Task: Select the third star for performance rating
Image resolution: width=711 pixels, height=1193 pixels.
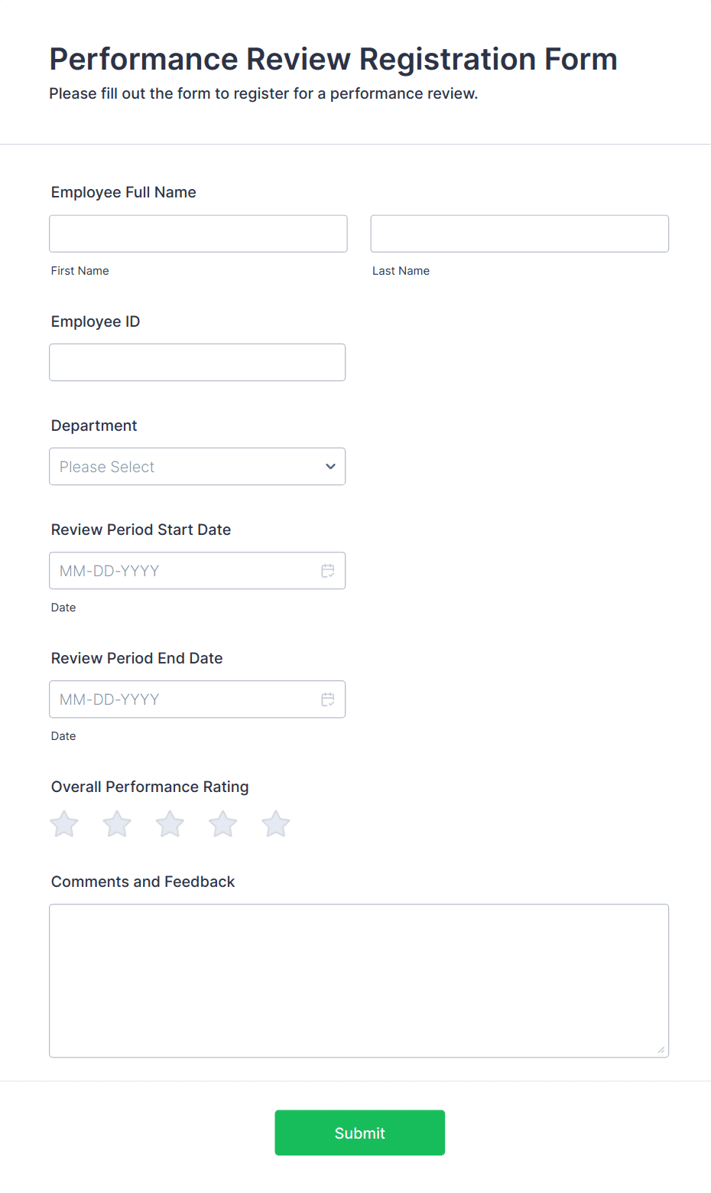Action: coord(169,824)
